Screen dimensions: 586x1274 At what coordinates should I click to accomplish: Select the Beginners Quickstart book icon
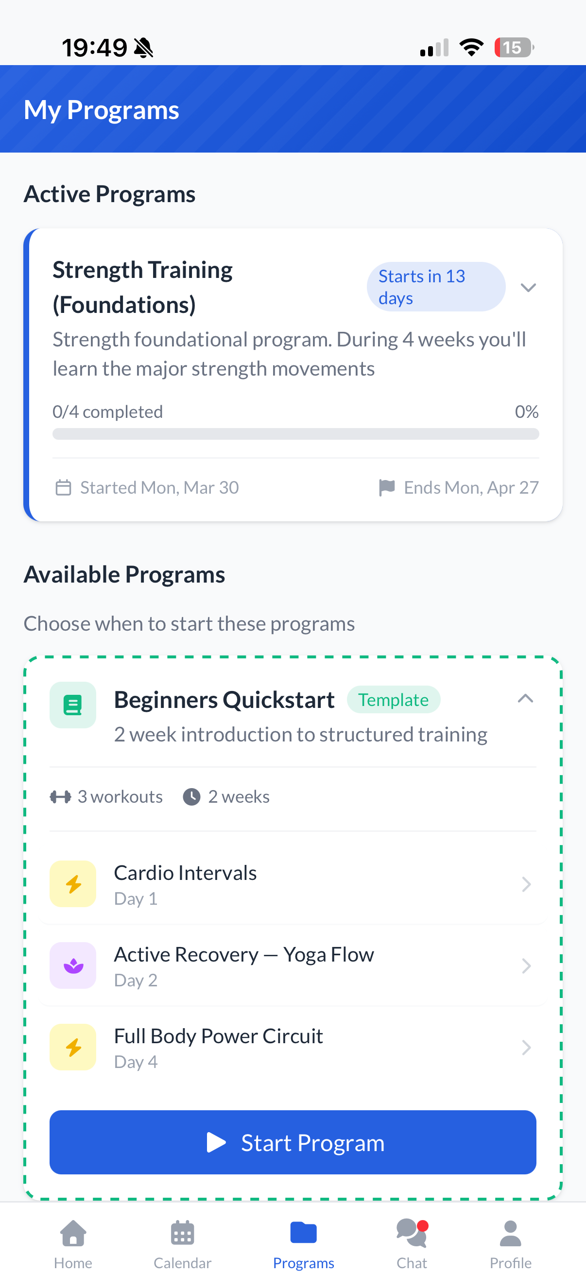pyautogui.click(x=73, y=704)
